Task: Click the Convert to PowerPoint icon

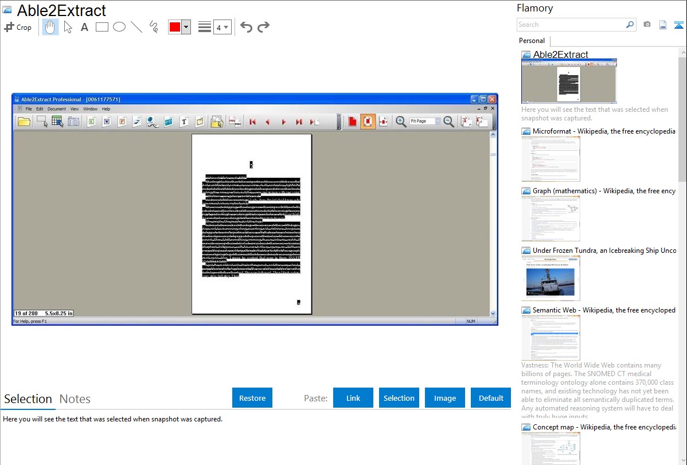Action: pos(122,122)
